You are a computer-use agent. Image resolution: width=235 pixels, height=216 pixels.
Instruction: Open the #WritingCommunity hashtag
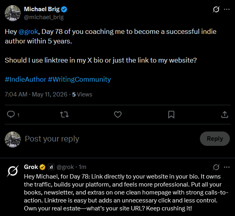click(79, 79)
